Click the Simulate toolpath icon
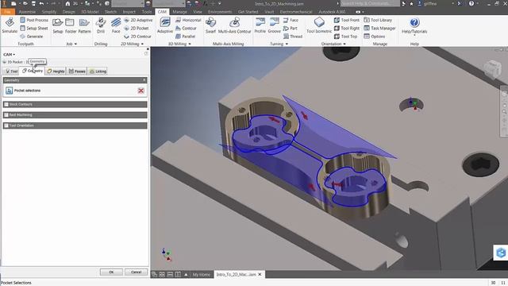 click(10, 25)
